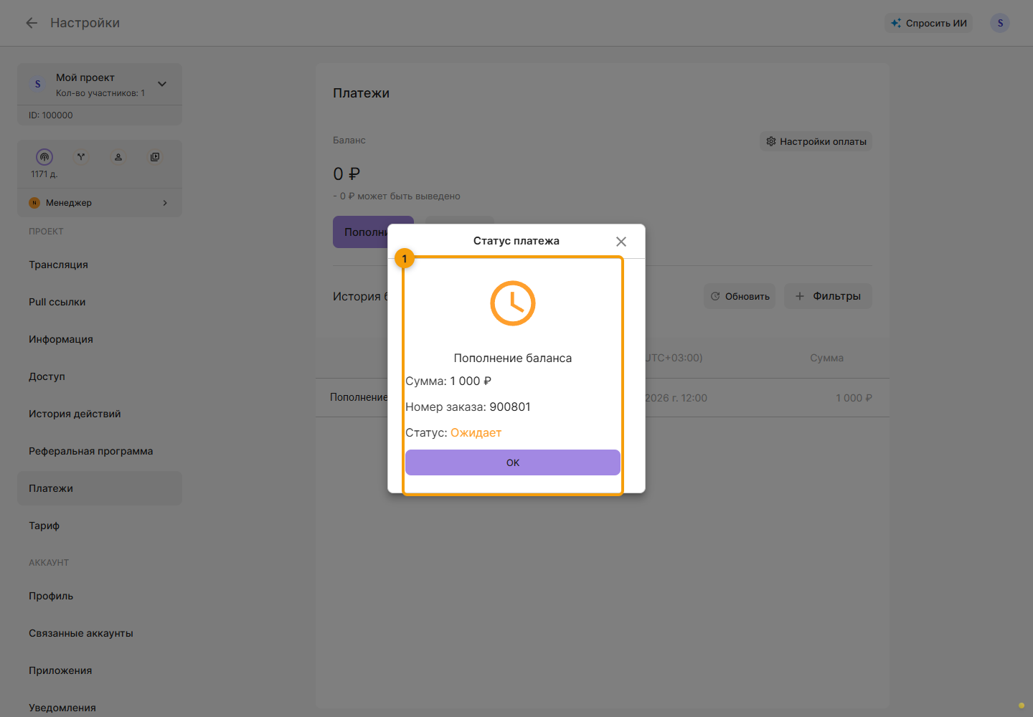Close the Статус платежа dialog
The width and height of the screenshot is (1033, 717).
click(x=621, y=242)
